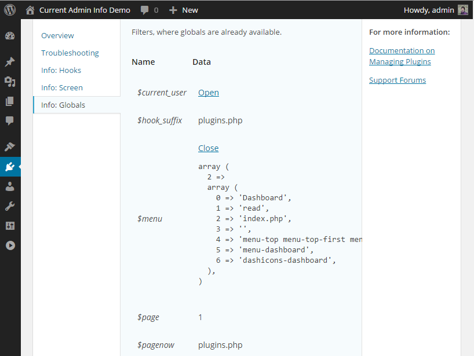Open the Plugins plug icon
The height and width of the screenshot is (356, 474).
[10, 167]
